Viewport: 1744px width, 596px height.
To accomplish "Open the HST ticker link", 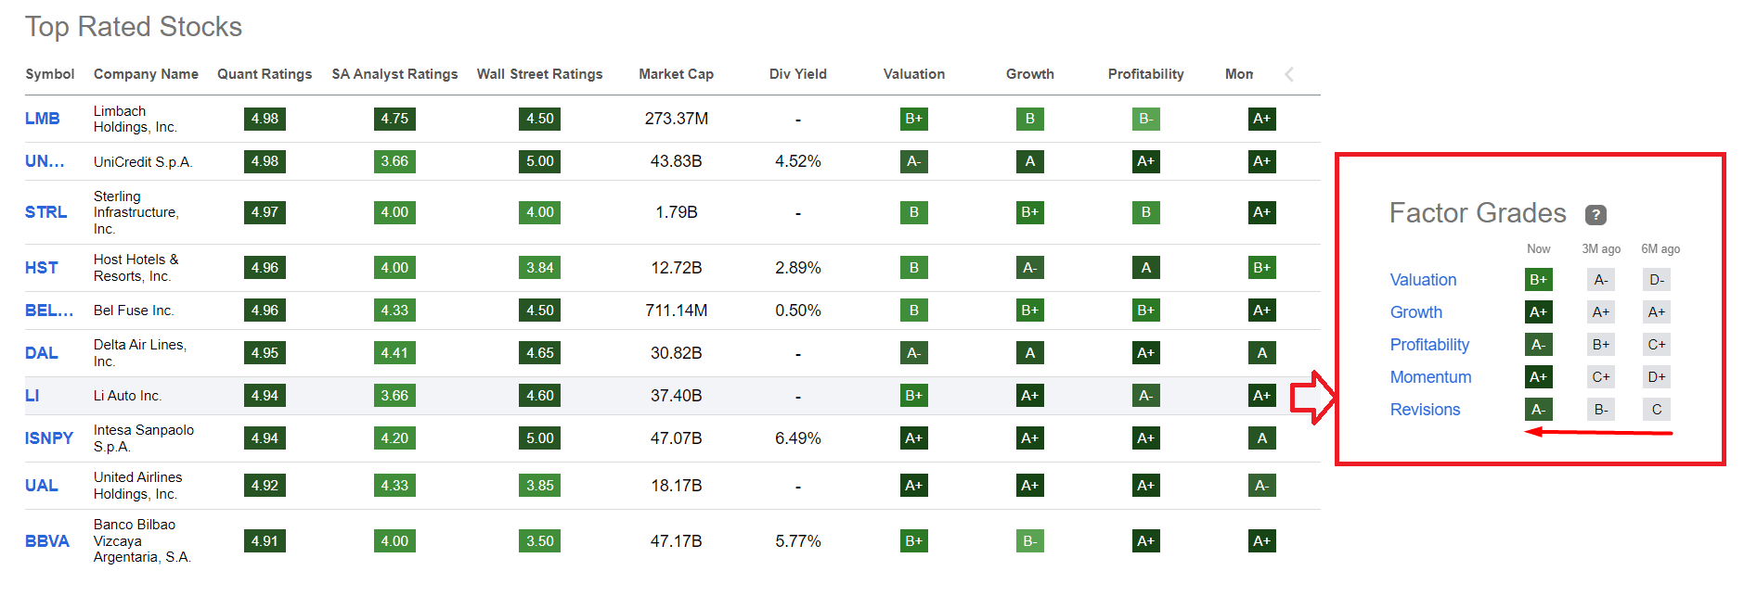I will click(x=42, y=268).
